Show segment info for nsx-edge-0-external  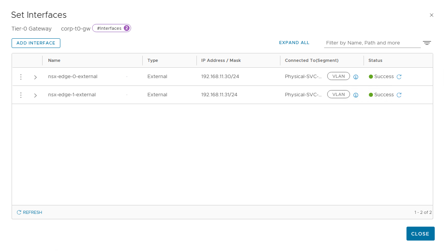(x=356, y=77)
